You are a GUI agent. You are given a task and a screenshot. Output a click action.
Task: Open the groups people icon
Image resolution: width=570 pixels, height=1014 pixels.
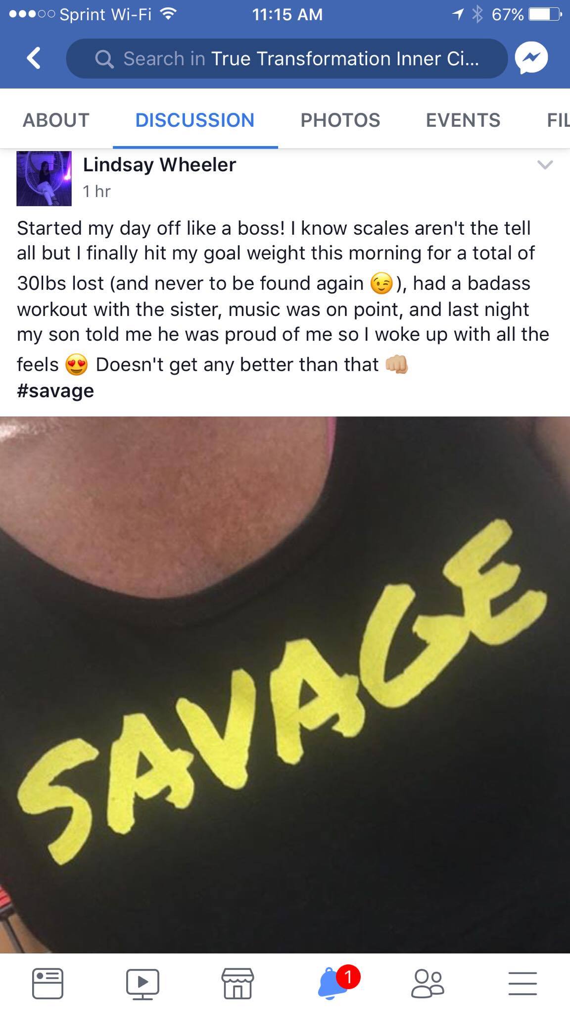tap(427, 983)
